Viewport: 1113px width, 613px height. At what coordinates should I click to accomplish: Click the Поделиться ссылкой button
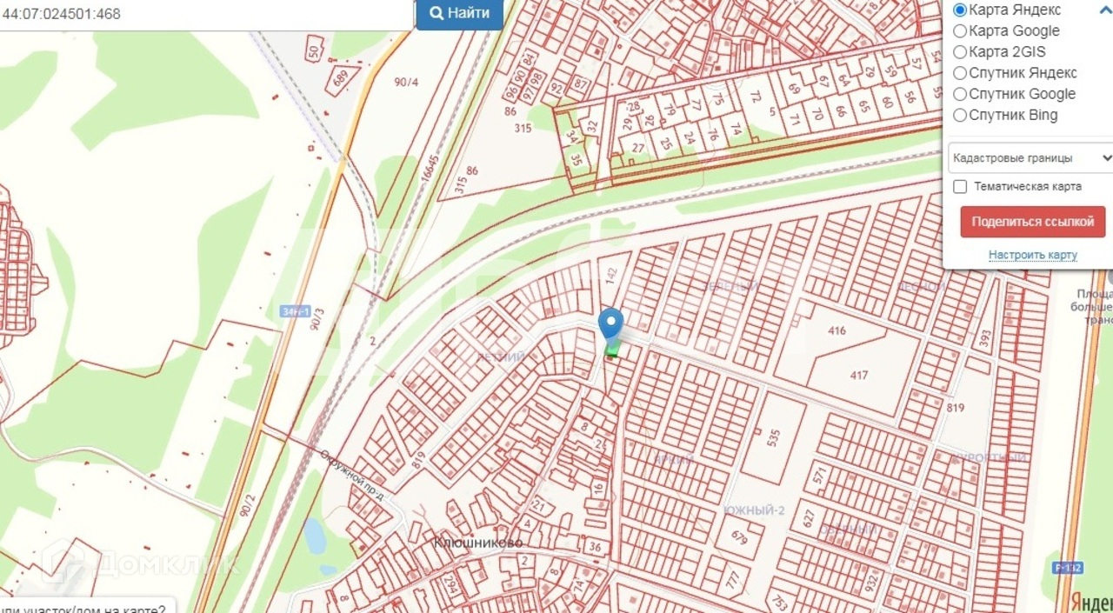(x=1032, y=222)
